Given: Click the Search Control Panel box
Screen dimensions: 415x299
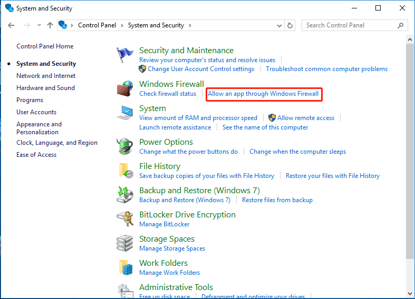Looking at the screenshot, I should click(350, 25).
